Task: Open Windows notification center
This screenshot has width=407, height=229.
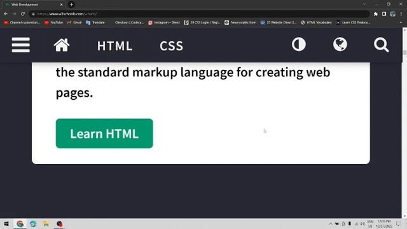Action: tap(399, 224)
